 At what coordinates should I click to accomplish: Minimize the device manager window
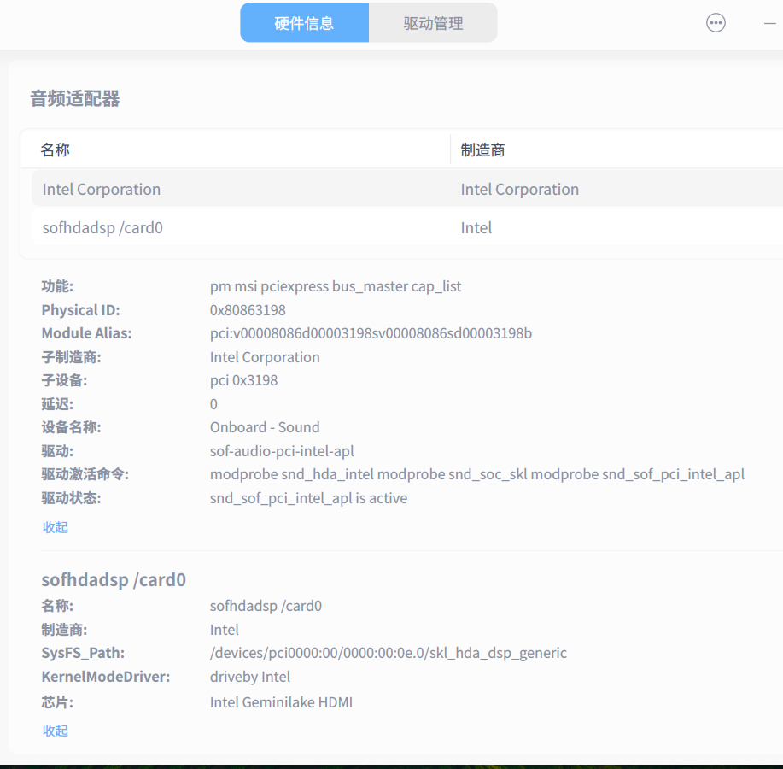point(772,22)
